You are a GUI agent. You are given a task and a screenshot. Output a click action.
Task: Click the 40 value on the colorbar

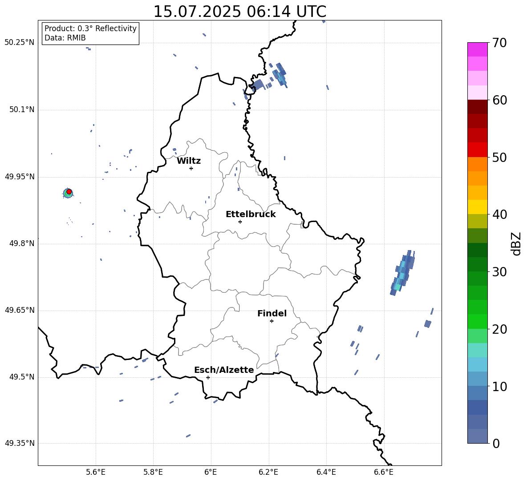point(499,214)
